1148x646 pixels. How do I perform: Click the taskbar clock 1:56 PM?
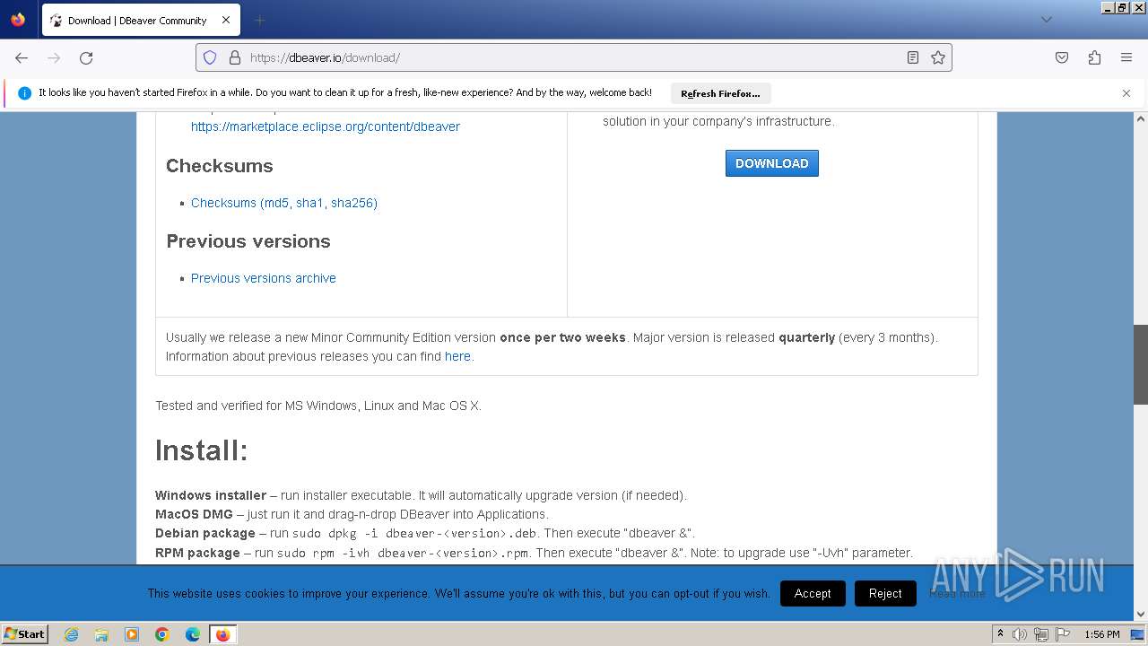(1102, 634)
